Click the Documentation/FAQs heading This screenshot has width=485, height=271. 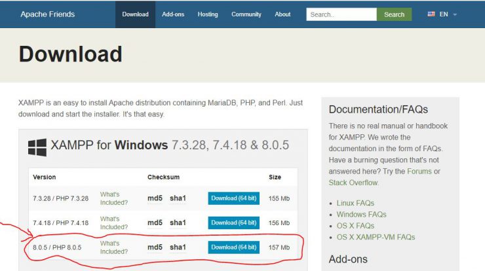378,109
